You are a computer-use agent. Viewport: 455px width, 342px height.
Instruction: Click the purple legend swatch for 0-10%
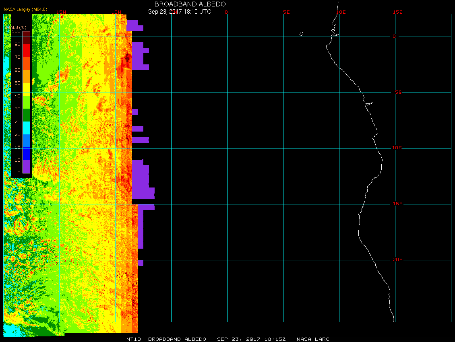pos(26,167)
